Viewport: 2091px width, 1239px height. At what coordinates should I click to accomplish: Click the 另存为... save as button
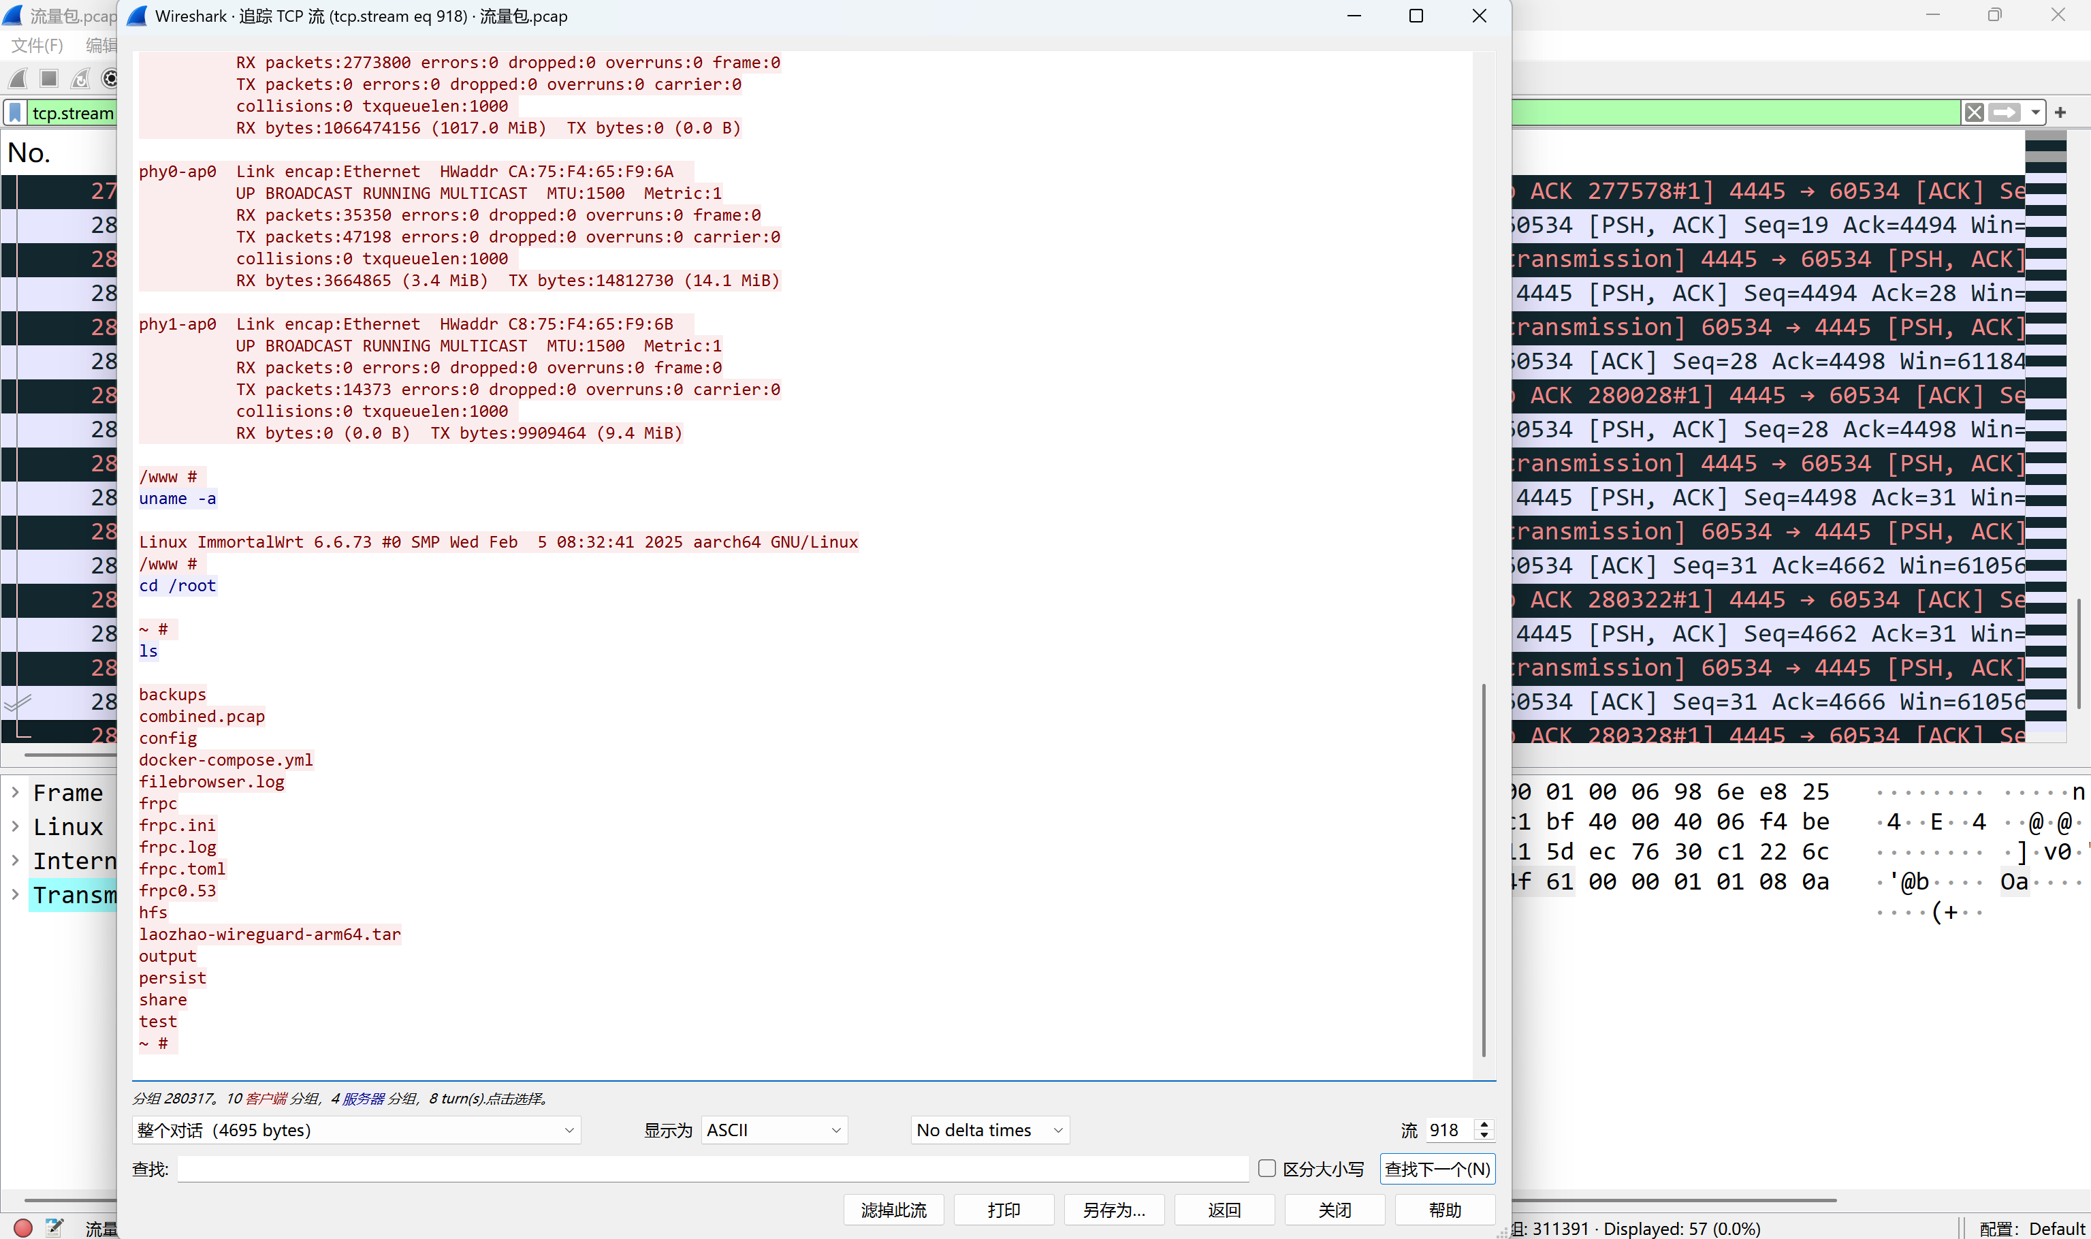1113,1210
